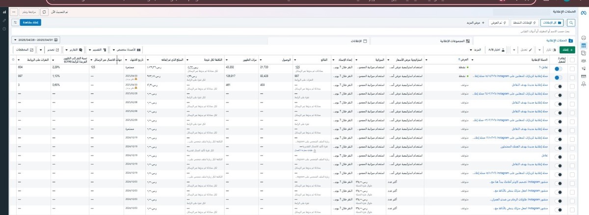The image size is (589, 215).
Task: Expand the الأعمدة: مخصص columns dropdown
Action: (x=127, y=50)
